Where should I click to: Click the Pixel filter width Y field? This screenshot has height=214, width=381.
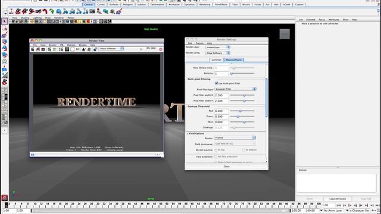click(221, 100)
